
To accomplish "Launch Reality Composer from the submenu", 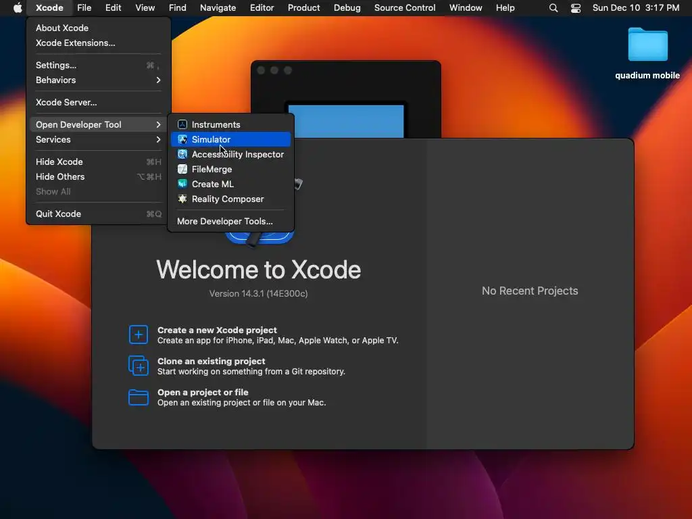I will (230, 199).
